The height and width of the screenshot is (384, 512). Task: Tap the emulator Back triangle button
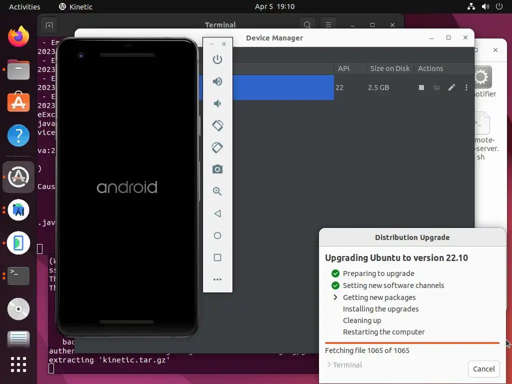coord(217,213)
